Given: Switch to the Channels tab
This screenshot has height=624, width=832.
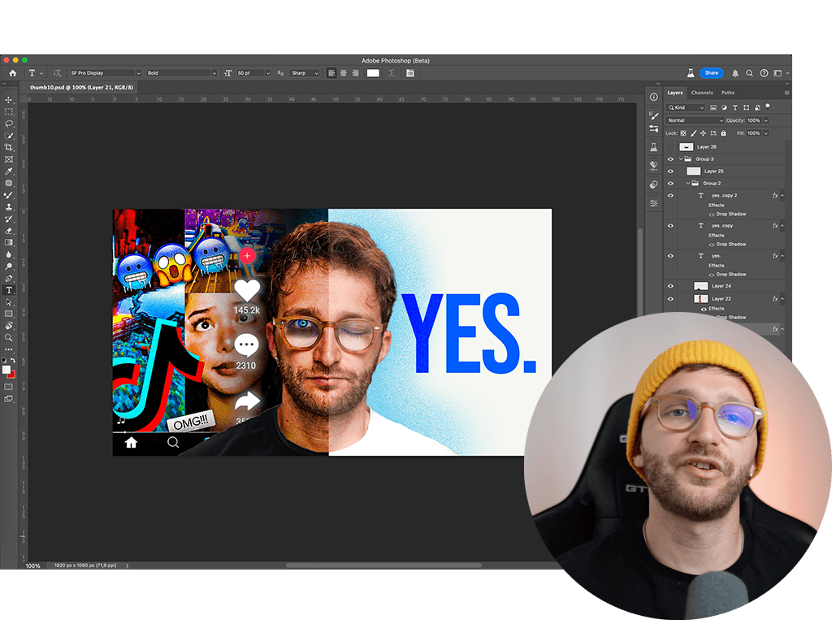Looking at the screenshot, I should (701, 93).
